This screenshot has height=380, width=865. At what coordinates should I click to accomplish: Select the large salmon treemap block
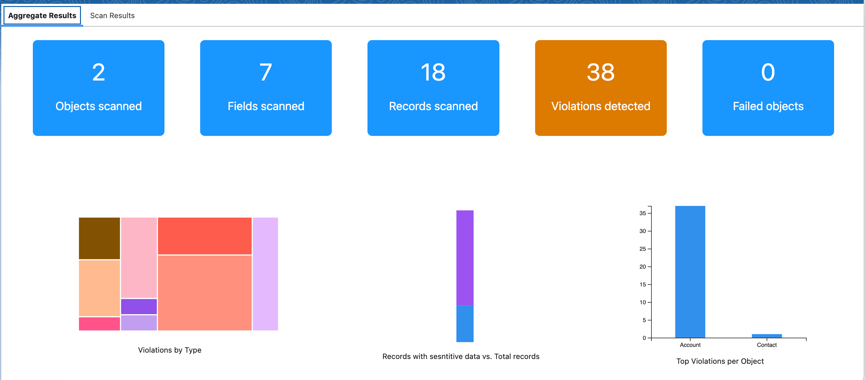click(205, 293)
